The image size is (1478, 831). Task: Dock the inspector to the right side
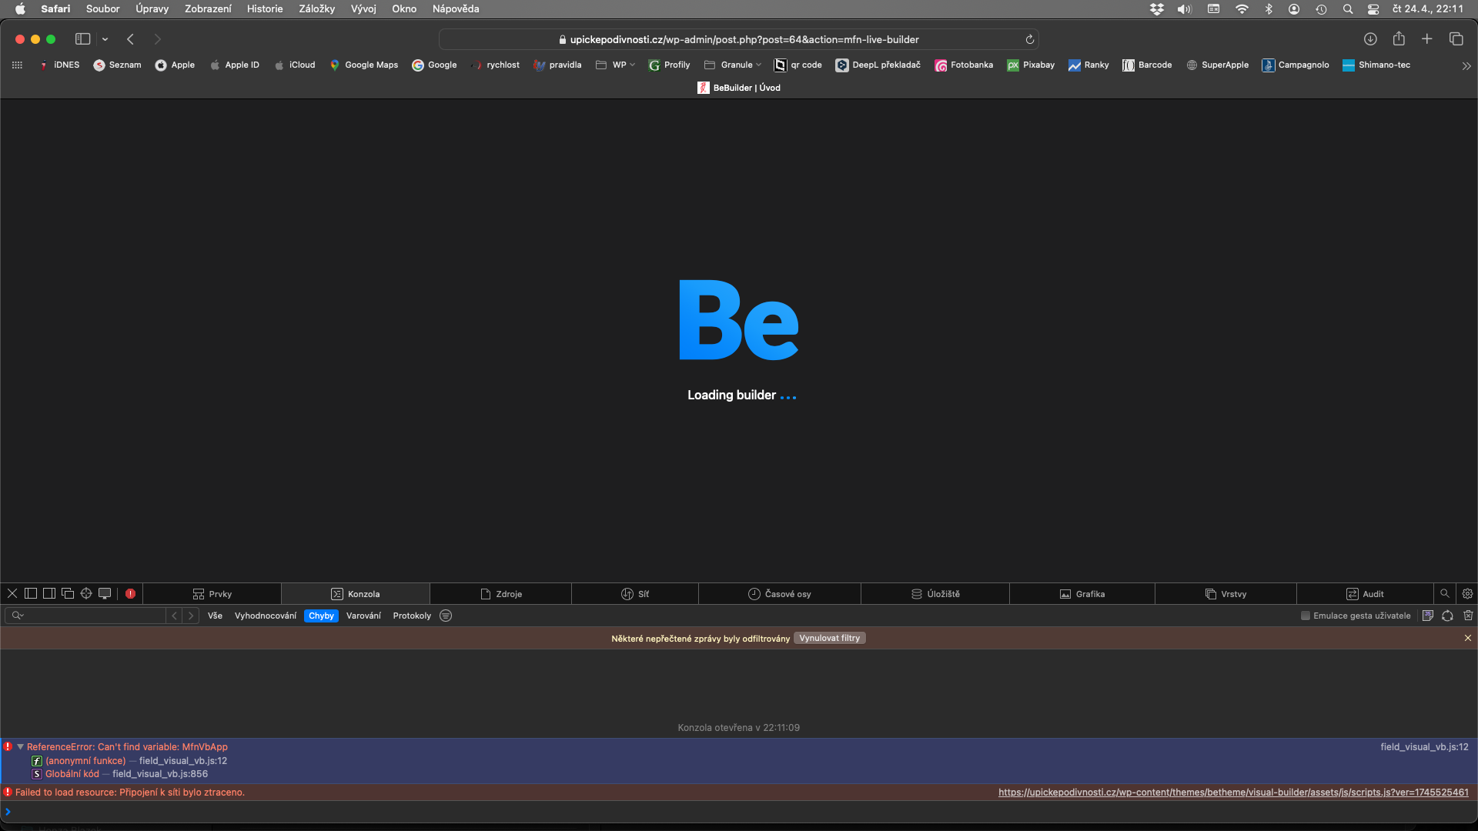click(x=49, y=593)
